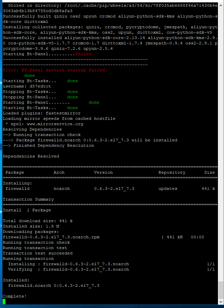Screen dimensions: 224x308
Task: Click the 'dk-core dicttoxml' line
Action: coord(25,22)
